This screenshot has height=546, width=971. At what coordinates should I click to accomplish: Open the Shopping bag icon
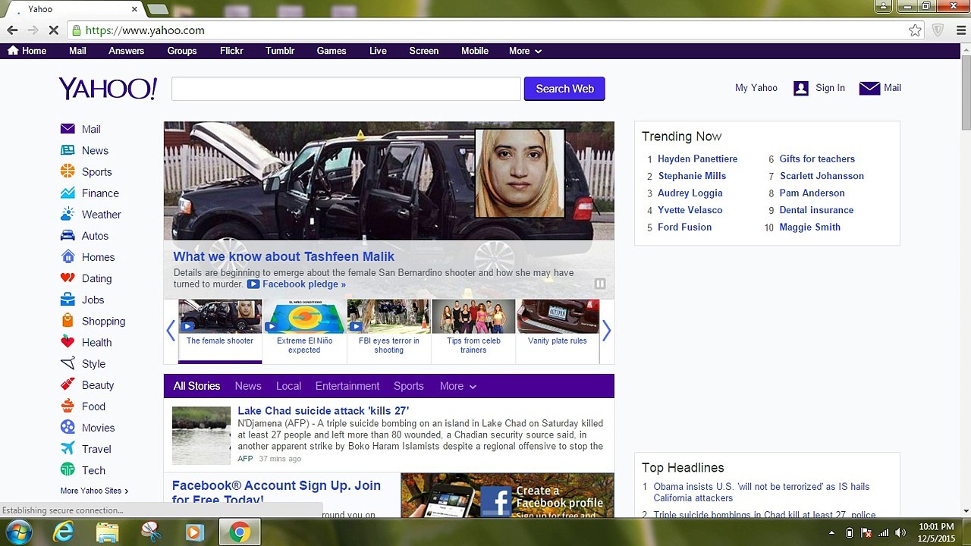tap(68, 321)
